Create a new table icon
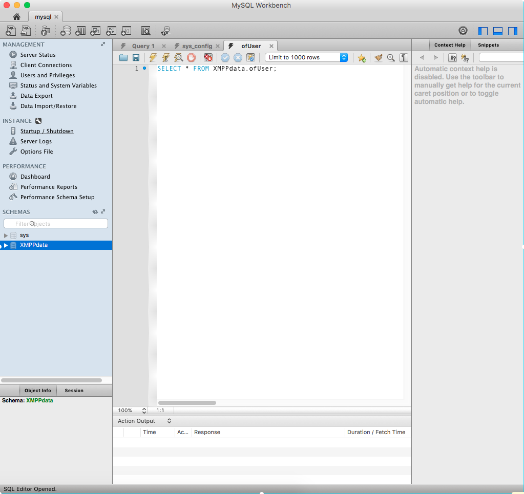The image size is (524, 494). click(x=80, y=31)
